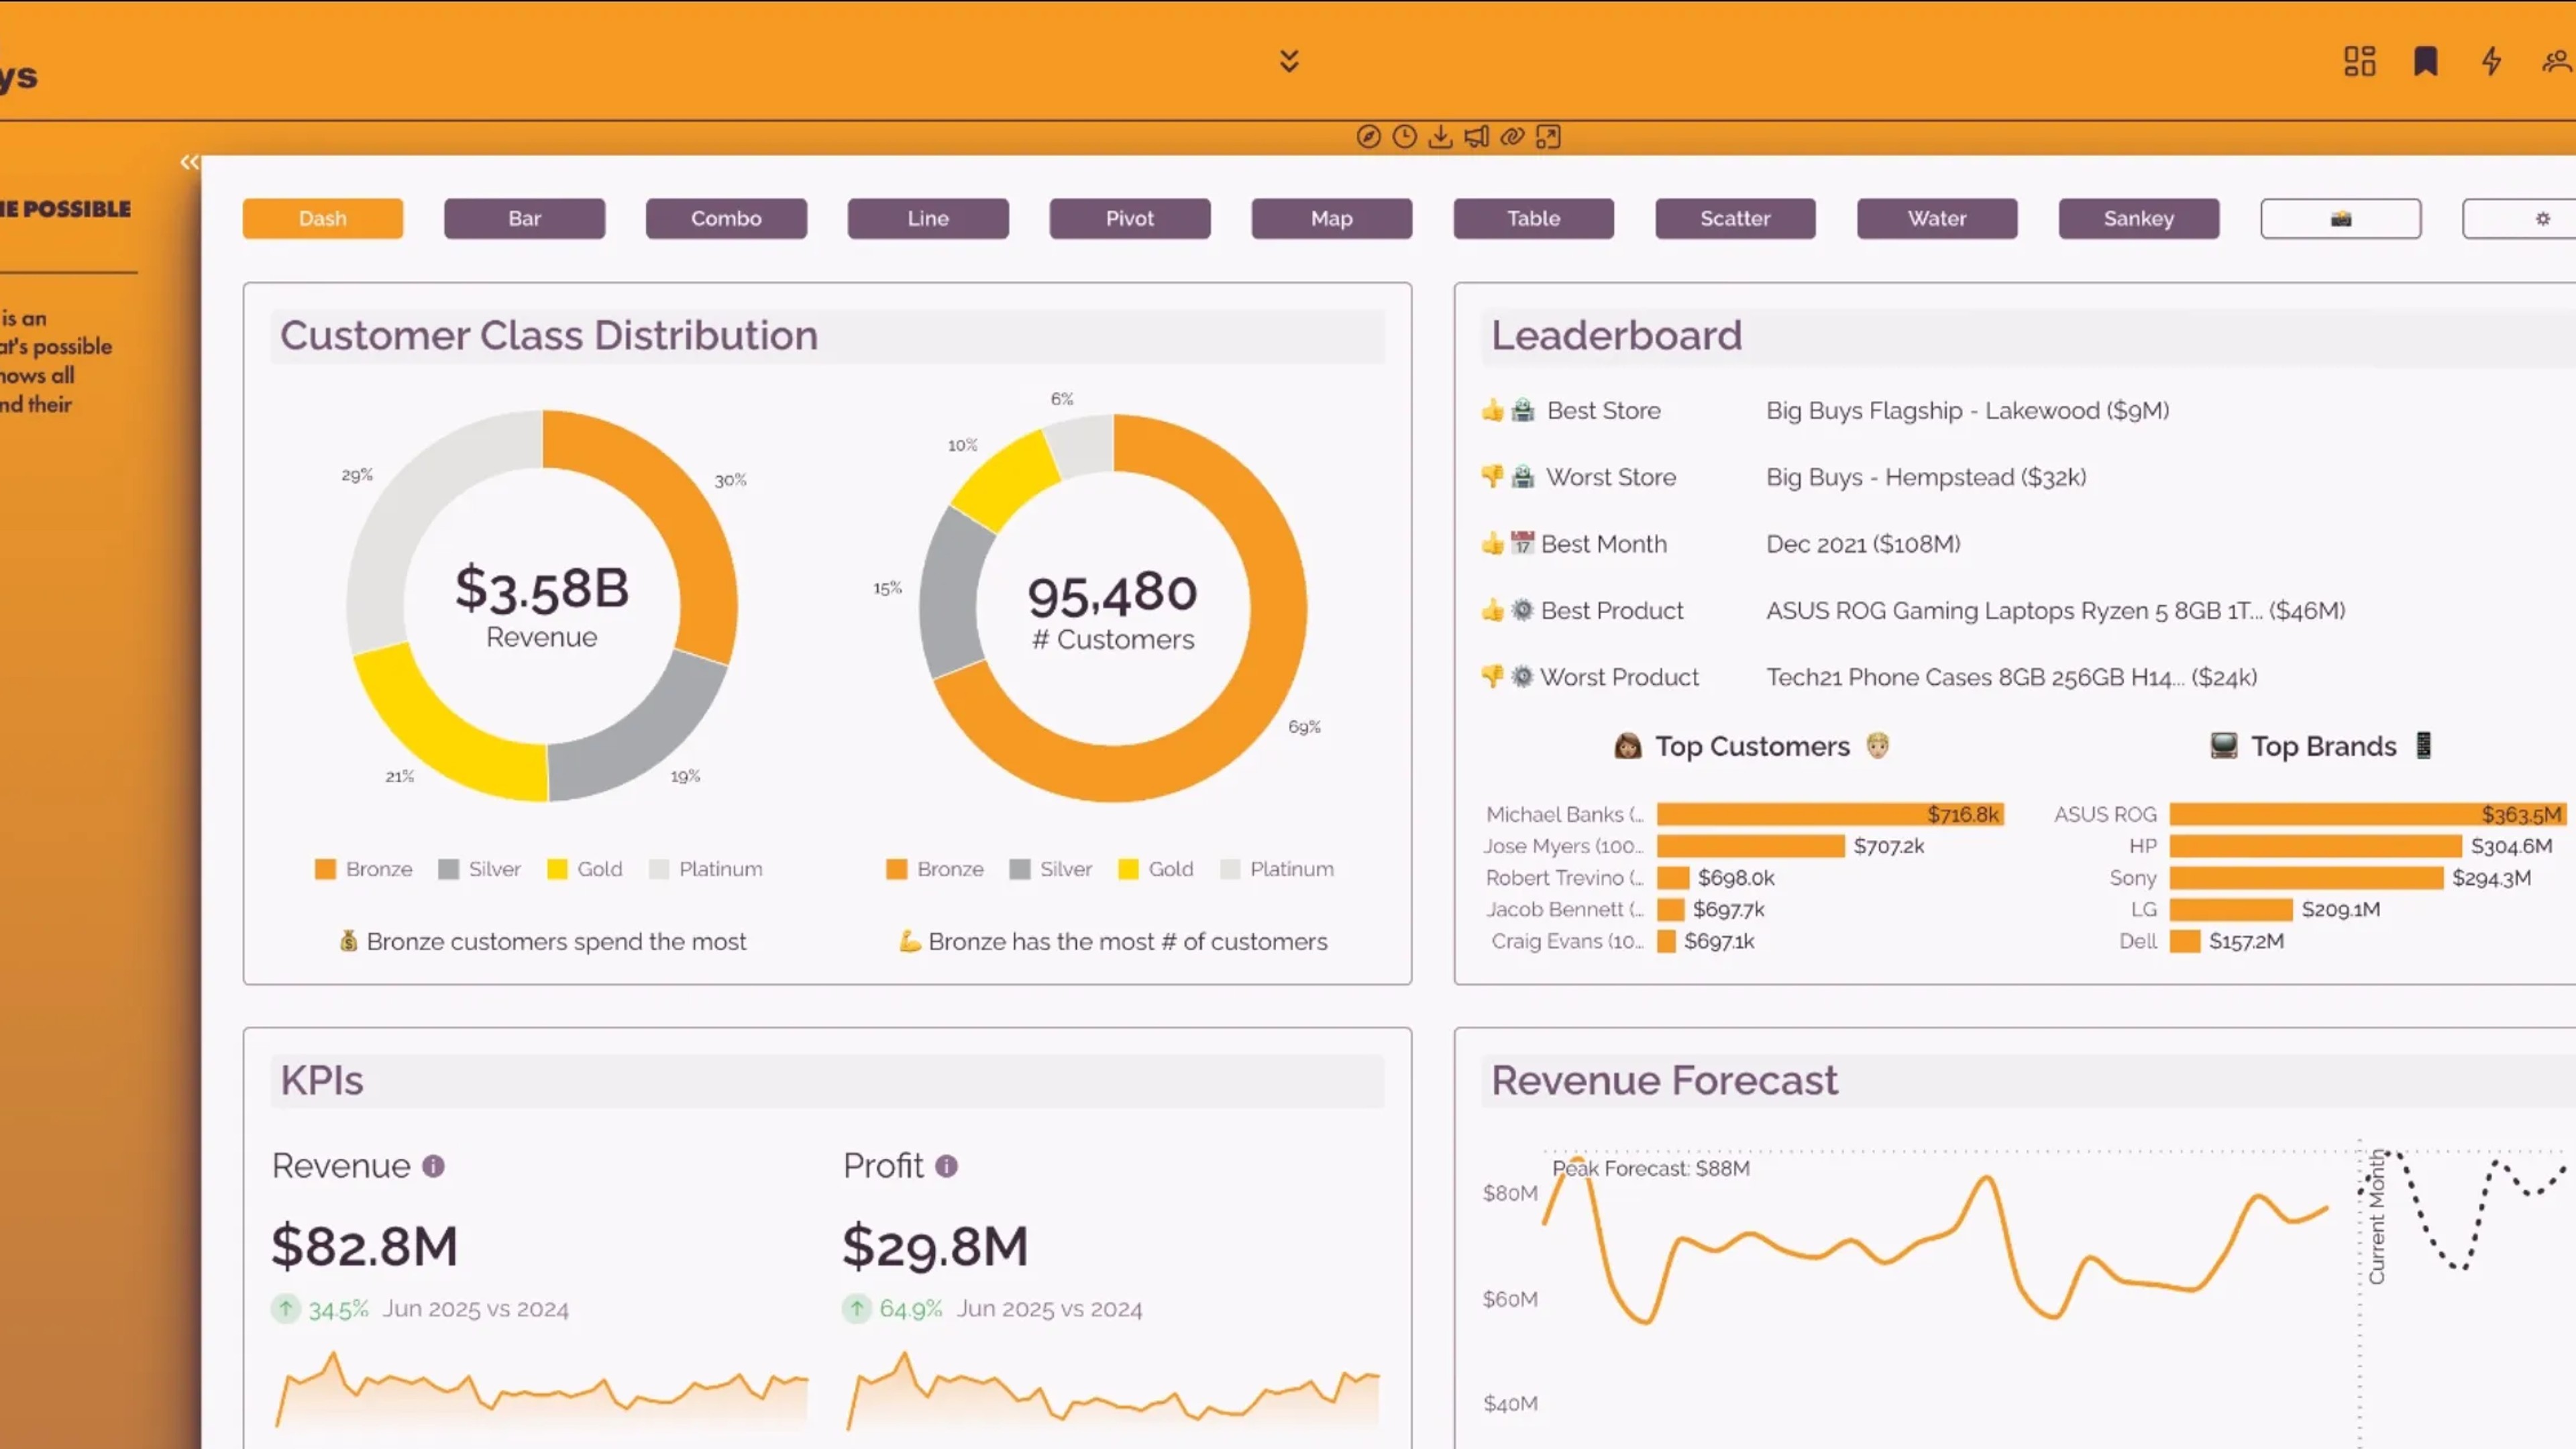Screen dimensions: 2576x1449
Task: Open the Scatter tab
Action: click(x=1736, y=218)
